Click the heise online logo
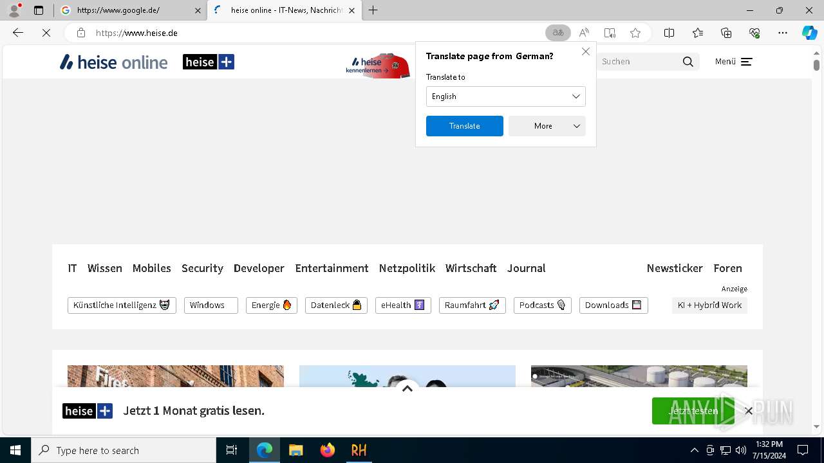 coord(113,62)
